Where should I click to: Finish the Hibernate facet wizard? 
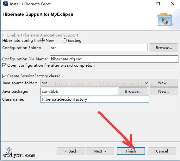tap(131, 151)
